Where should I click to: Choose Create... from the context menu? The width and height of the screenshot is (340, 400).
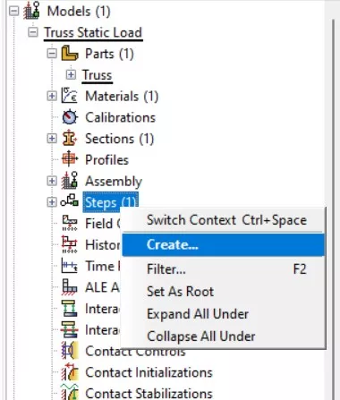click(x=223, y=245)
